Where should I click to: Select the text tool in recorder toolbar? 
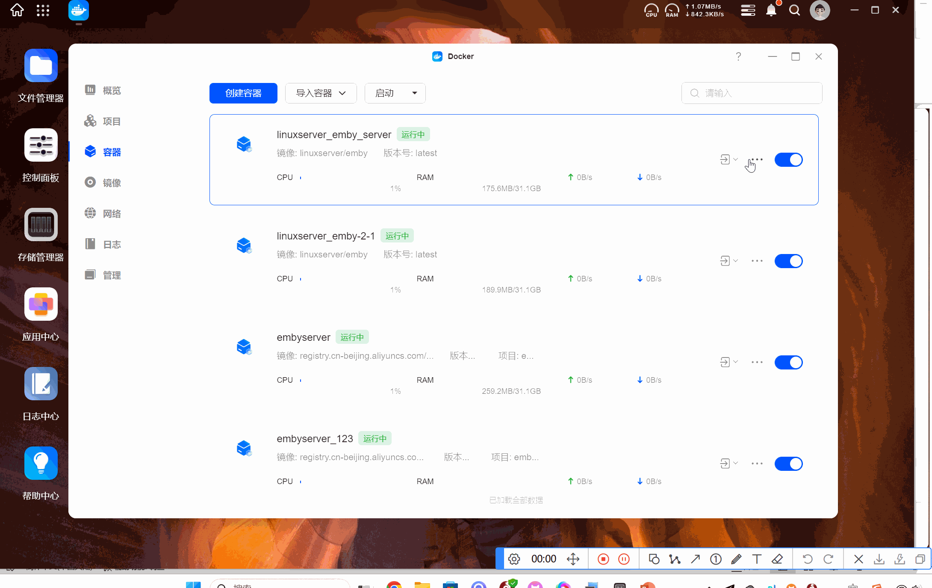tap(757, 559)
